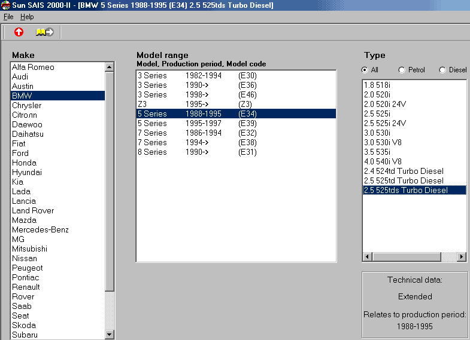
Task: Select 3 Series 1982-1994 (E30) model
Action: (236, 75)
